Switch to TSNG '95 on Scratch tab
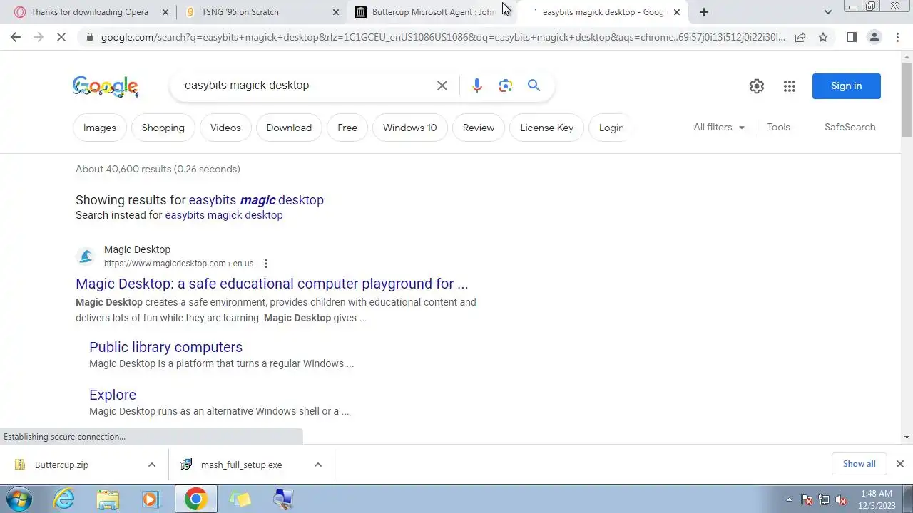The image size is (913, 513). (262, 12)
